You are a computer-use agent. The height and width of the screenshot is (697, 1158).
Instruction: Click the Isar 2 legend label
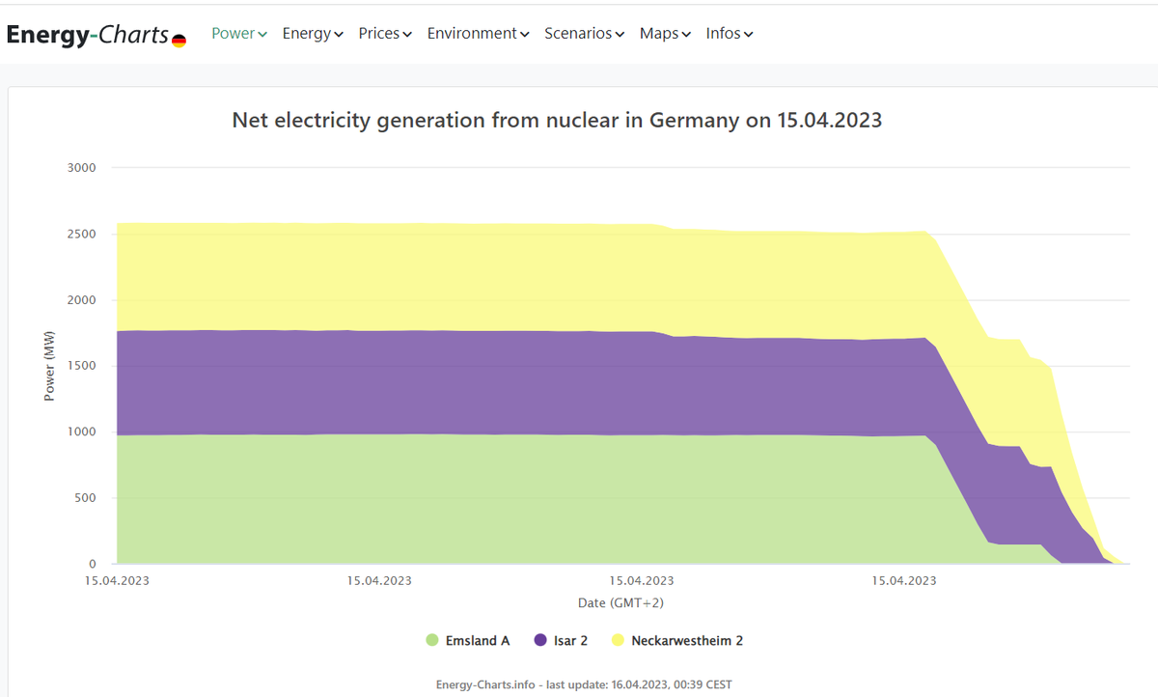click(x=570, y=640)
